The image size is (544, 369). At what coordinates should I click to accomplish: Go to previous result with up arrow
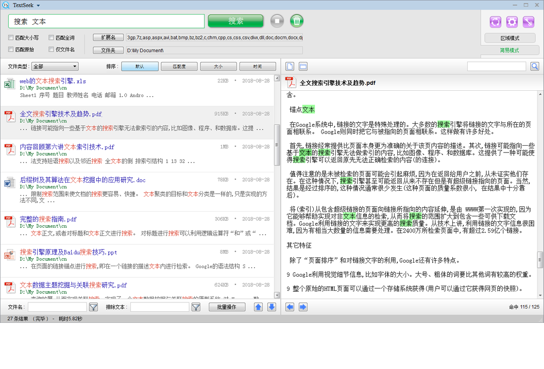[x=258, y=307]
